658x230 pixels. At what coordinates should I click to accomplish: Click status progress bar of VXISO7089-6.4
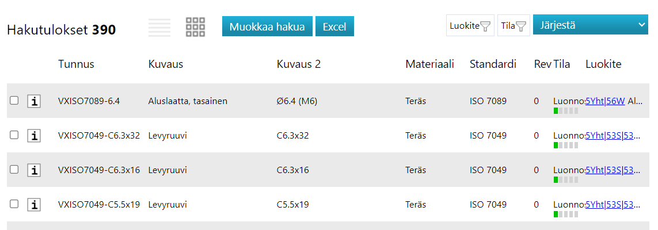[565, 111]
